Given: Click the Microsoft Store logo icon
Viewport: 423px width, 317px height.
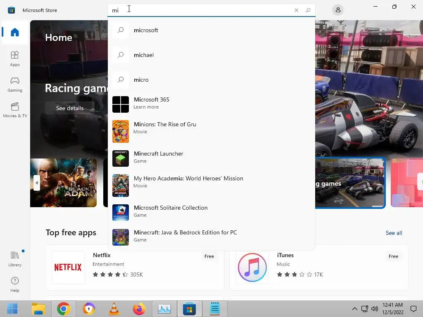Looking at the screenshot, I should pos(11,10).
